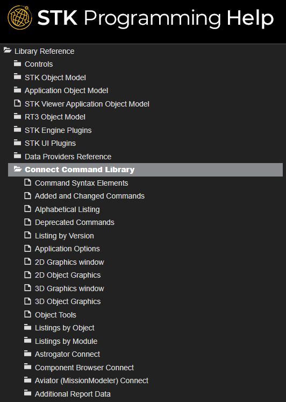Open the STK Engine Plugins folder icon

click(x=17, y=130)
